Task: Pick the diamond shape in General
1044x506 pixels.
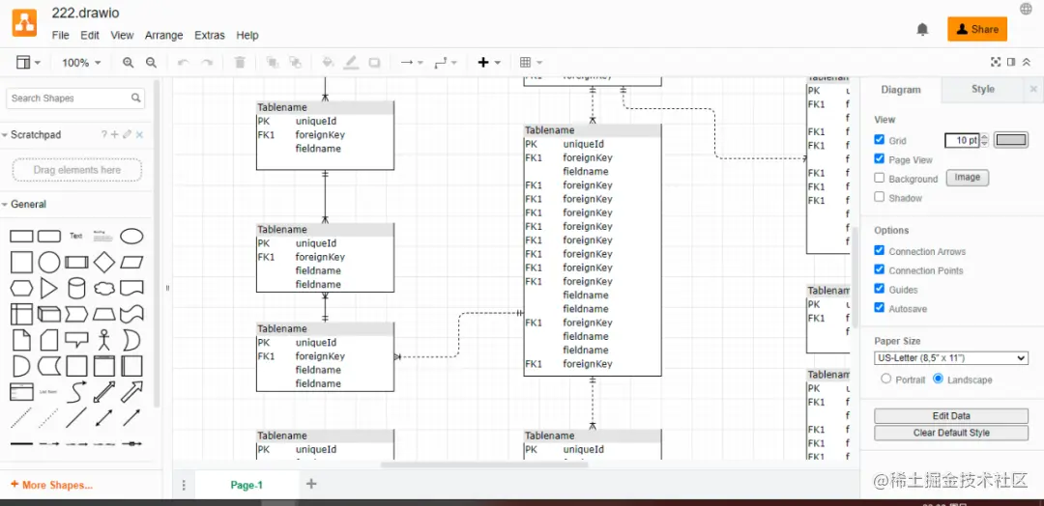Action: coord(104,262)
